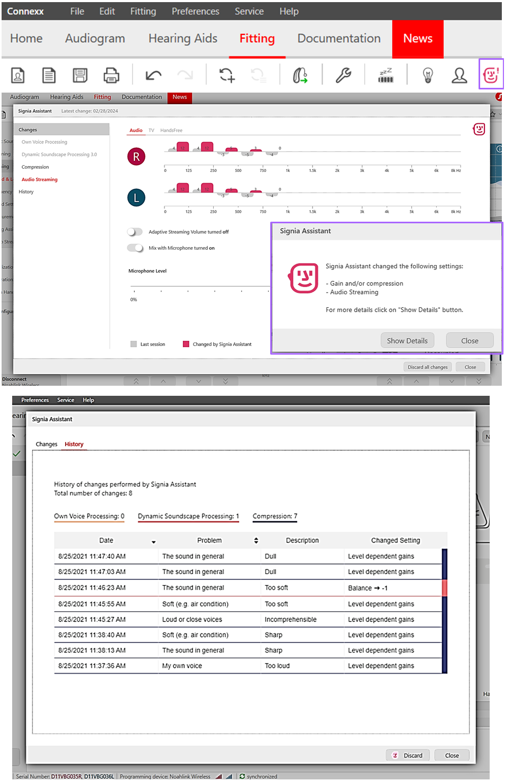Select Dynamic Soundscape Processing 3.0 item
The width and height of the screenshot is (505, 781).
59,155
